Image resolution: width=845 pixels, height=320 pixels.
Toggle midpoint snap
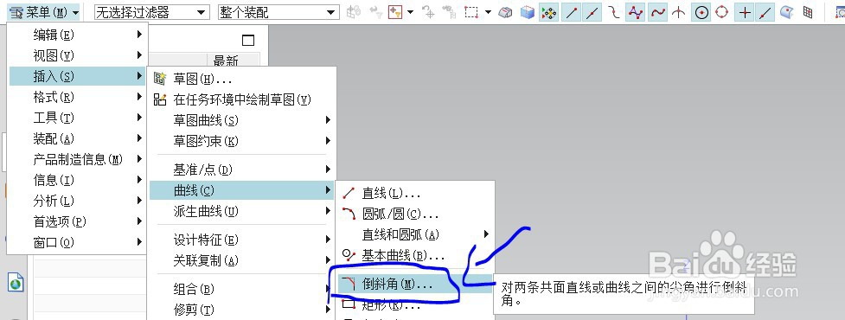(x=592, y=12)
